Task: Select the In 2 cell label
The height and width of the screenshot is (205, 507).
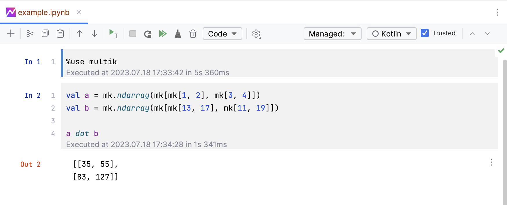Action: 32,95
